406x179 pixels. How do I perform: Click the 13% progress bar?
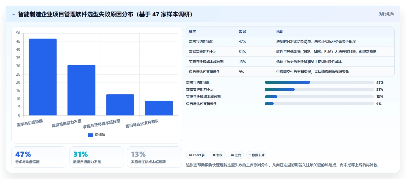pyautogui.click(x=319, y=97)
